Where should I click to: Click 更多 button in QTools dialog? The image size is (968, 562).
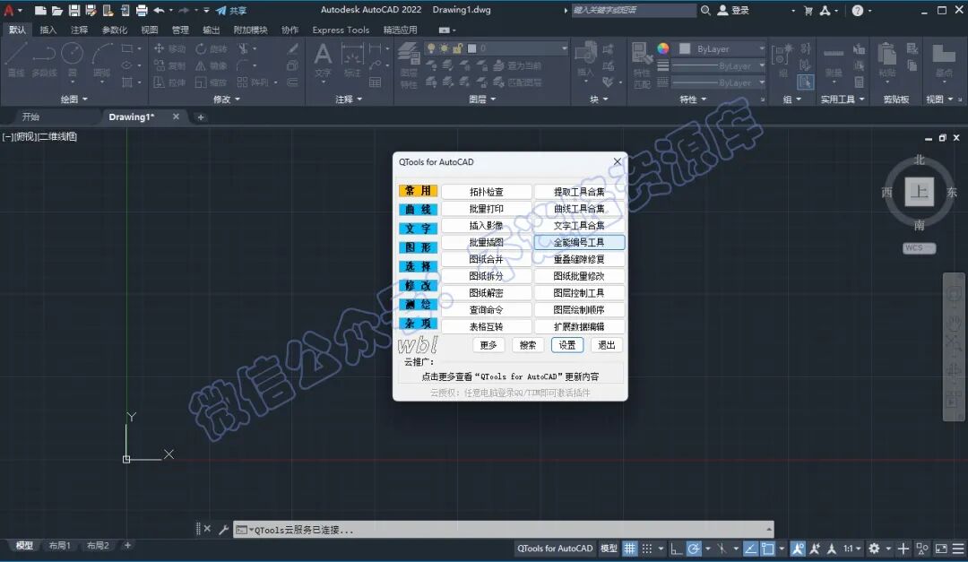pyautogui.click(x=488, y=344)
